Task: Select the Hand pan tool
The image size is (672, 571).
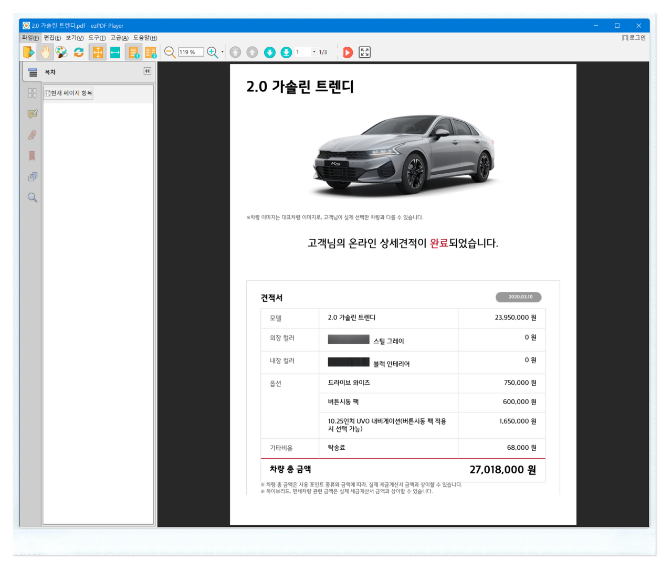Action: point(45,52)
